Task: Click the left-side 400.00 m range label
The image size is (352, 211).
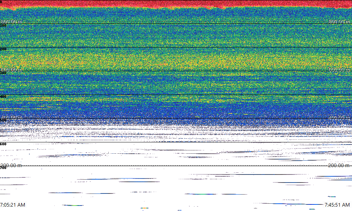Action: pos(11,118)
